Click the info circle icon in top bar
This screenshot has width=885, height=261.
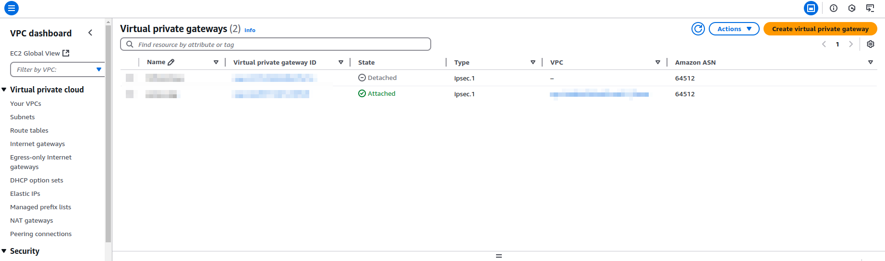(x=834, y=8)
